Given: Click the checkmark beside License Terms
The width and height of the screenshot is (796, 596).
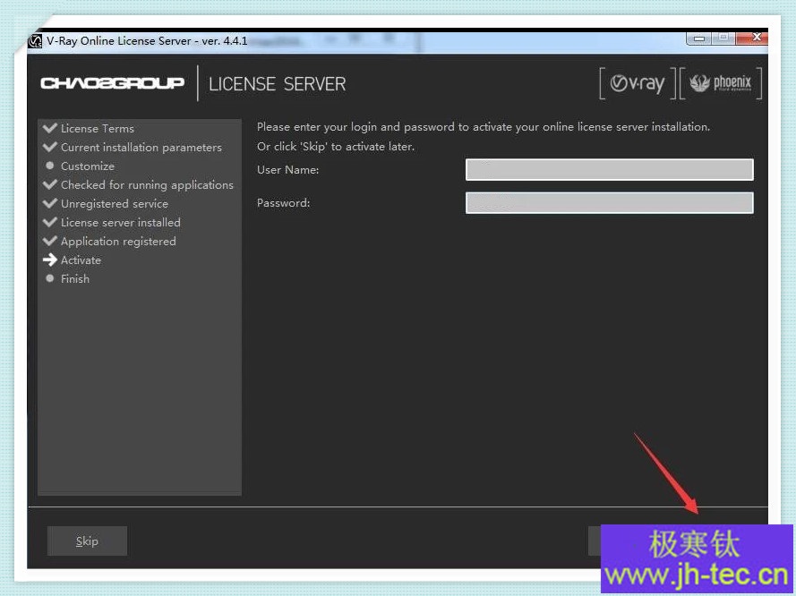Looking at the screenshot, I should coord(50,128).
